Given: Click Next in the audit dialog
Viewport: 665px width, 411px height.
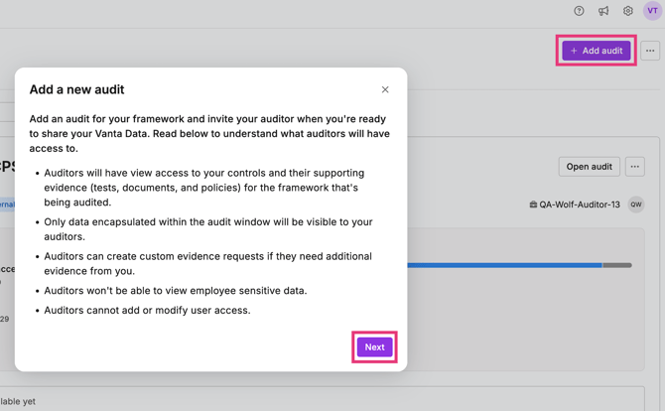Looking at the screenshot, I should tap(374, 347).
